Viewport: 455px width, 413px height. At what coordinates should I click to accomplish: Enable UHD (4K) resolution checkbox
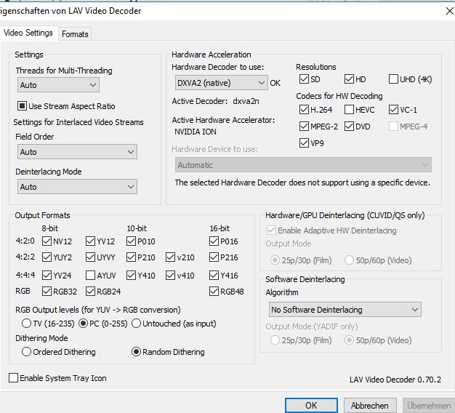[393, 79]
